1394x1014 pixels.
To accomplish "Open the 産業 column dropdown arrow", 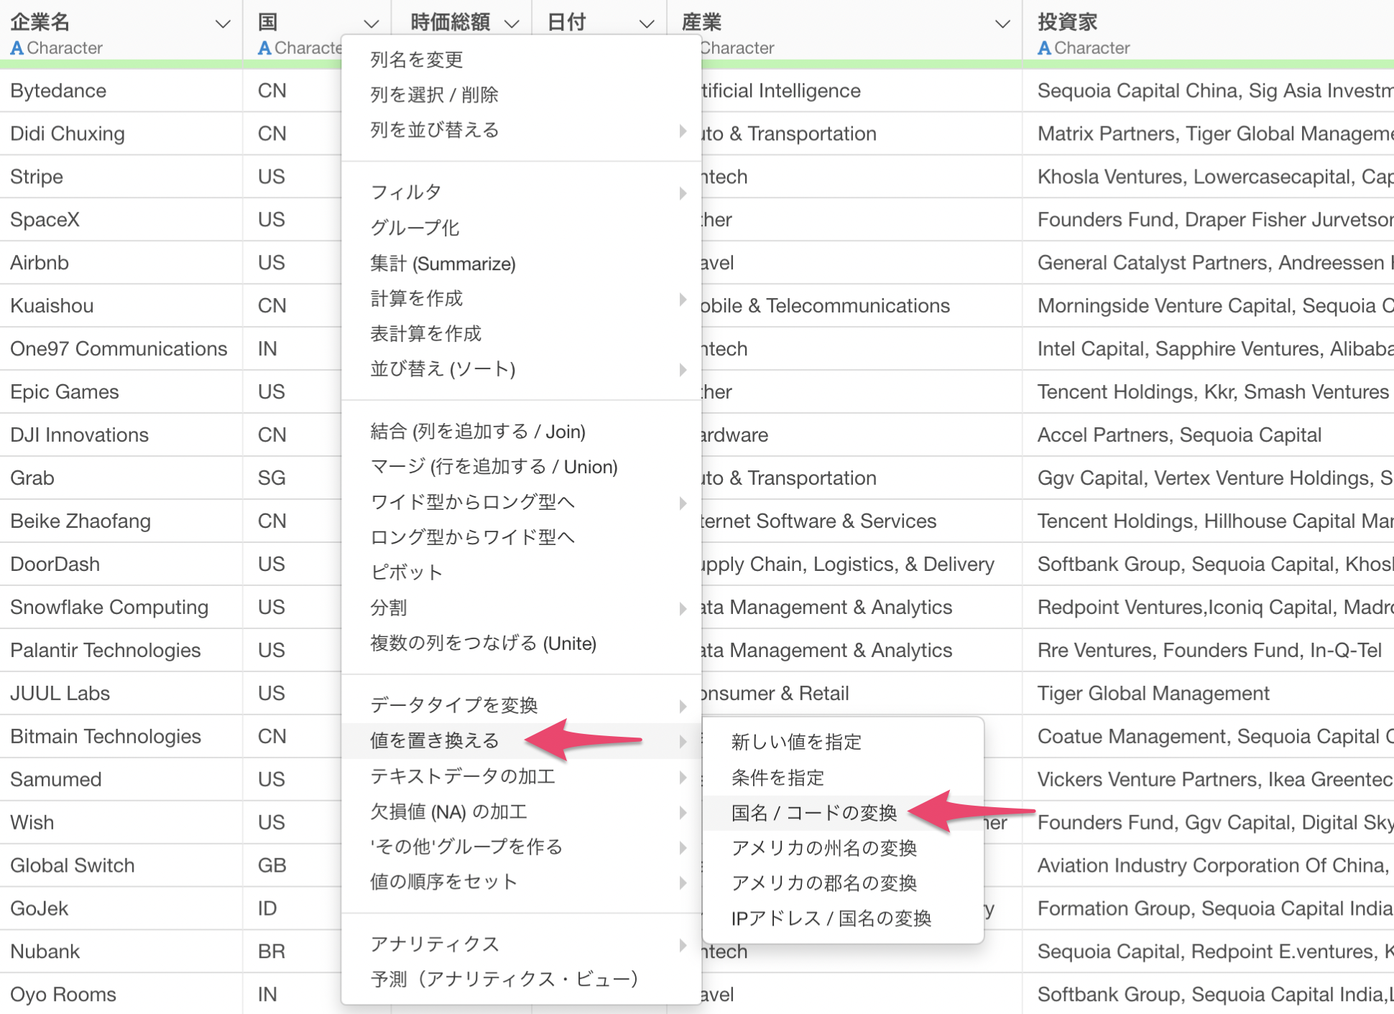I will pos(1002,24).
